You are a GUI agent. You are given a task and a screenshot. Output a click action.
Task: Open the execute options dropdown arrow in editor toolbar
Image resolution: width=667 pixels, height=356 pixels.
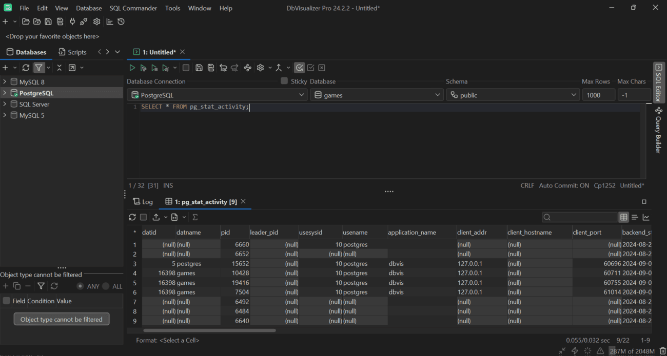(x=175, y=68)
